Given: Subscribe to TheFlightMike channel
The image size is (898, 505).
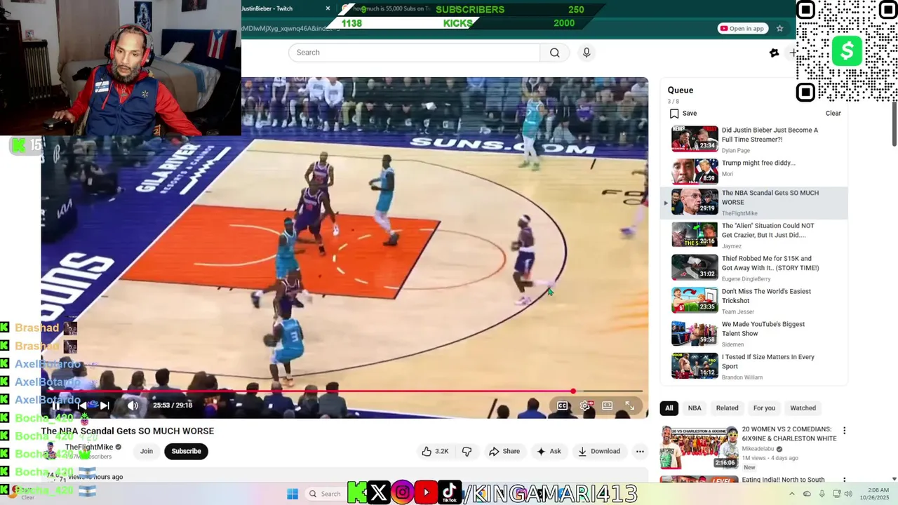Looking at the screenshot, I should point(187,451).
